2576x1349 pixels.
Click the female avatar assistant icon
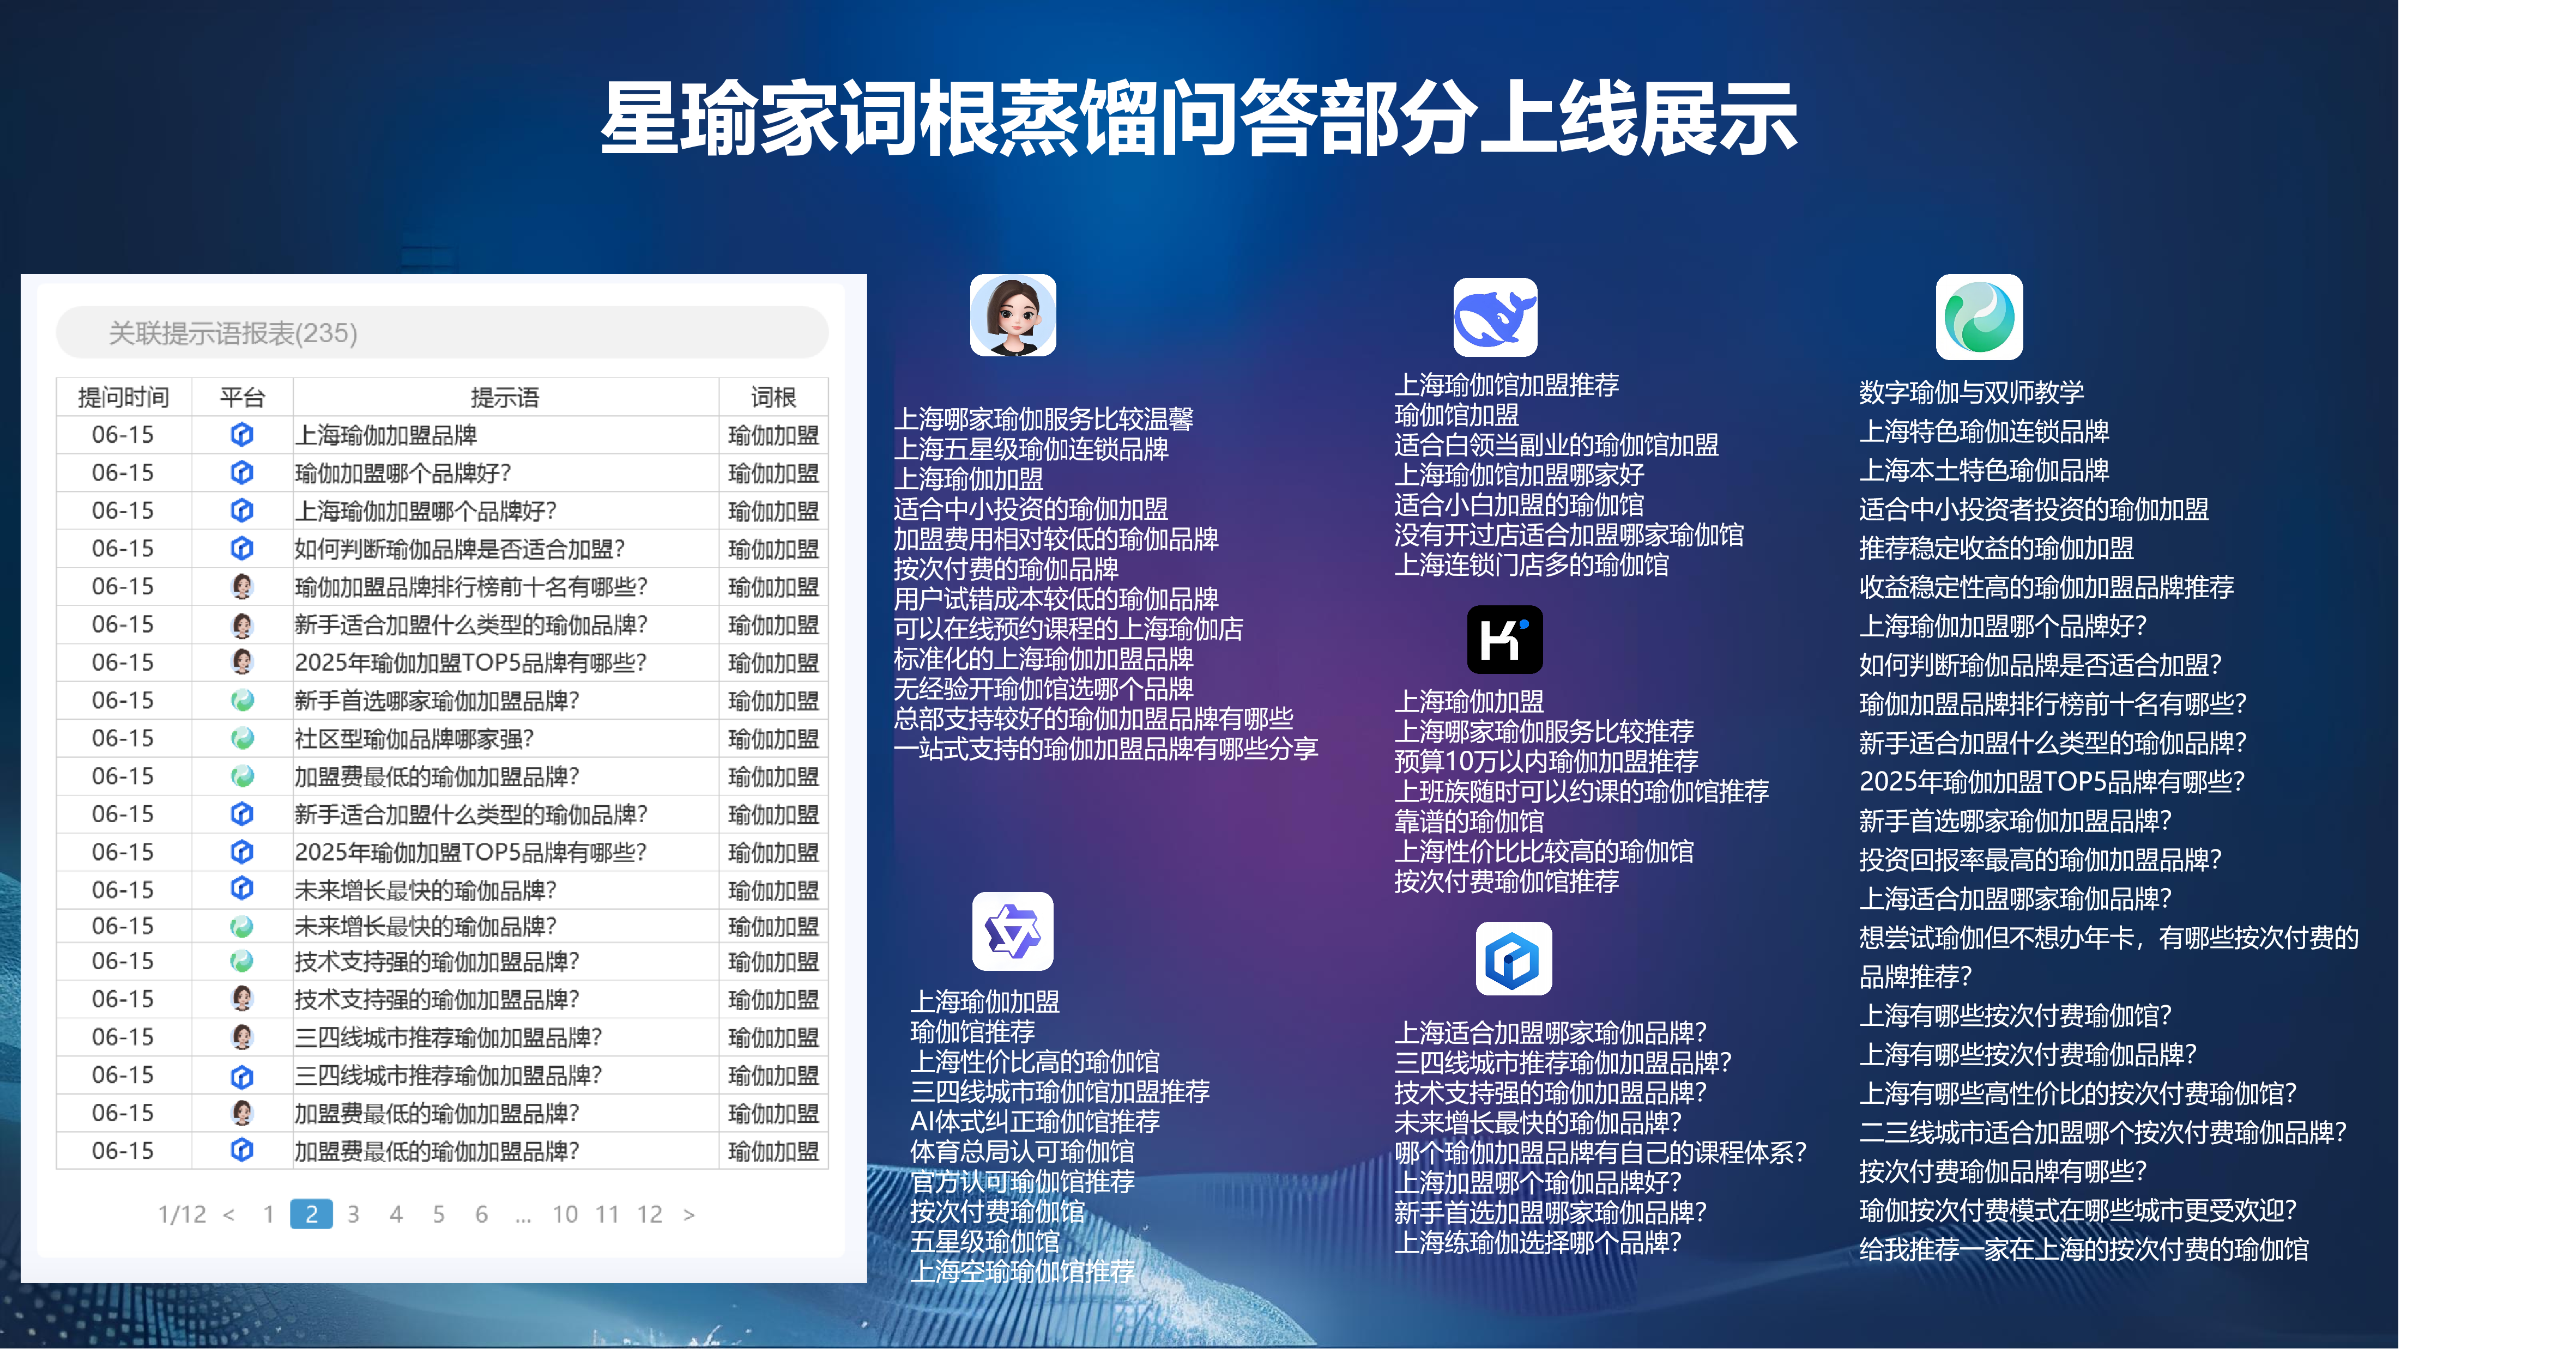[1012, 316]
